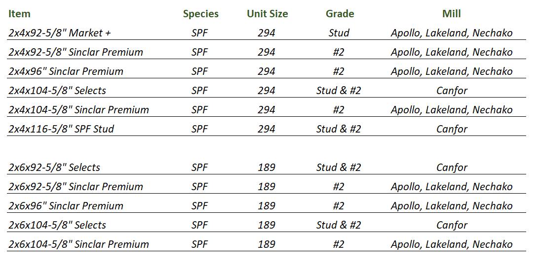Select the 2x6x96" Sinclar Premium item
This screenshot has width=537, height=269.
(66, 206)
